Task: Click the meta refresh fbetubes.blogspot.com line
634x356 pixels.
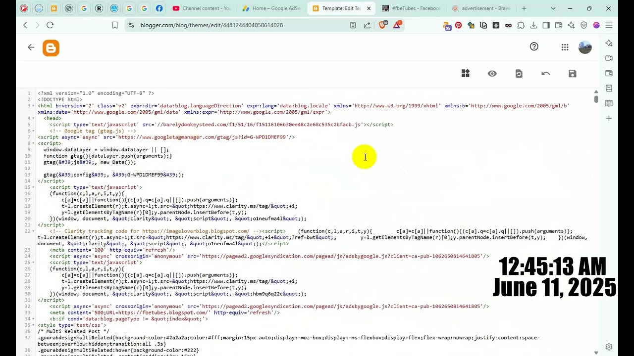Action: point(164,312)
